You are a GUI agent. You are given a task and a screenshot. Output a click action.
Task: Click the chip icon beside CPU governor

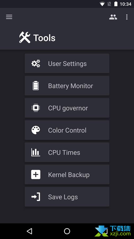point(36,108)
